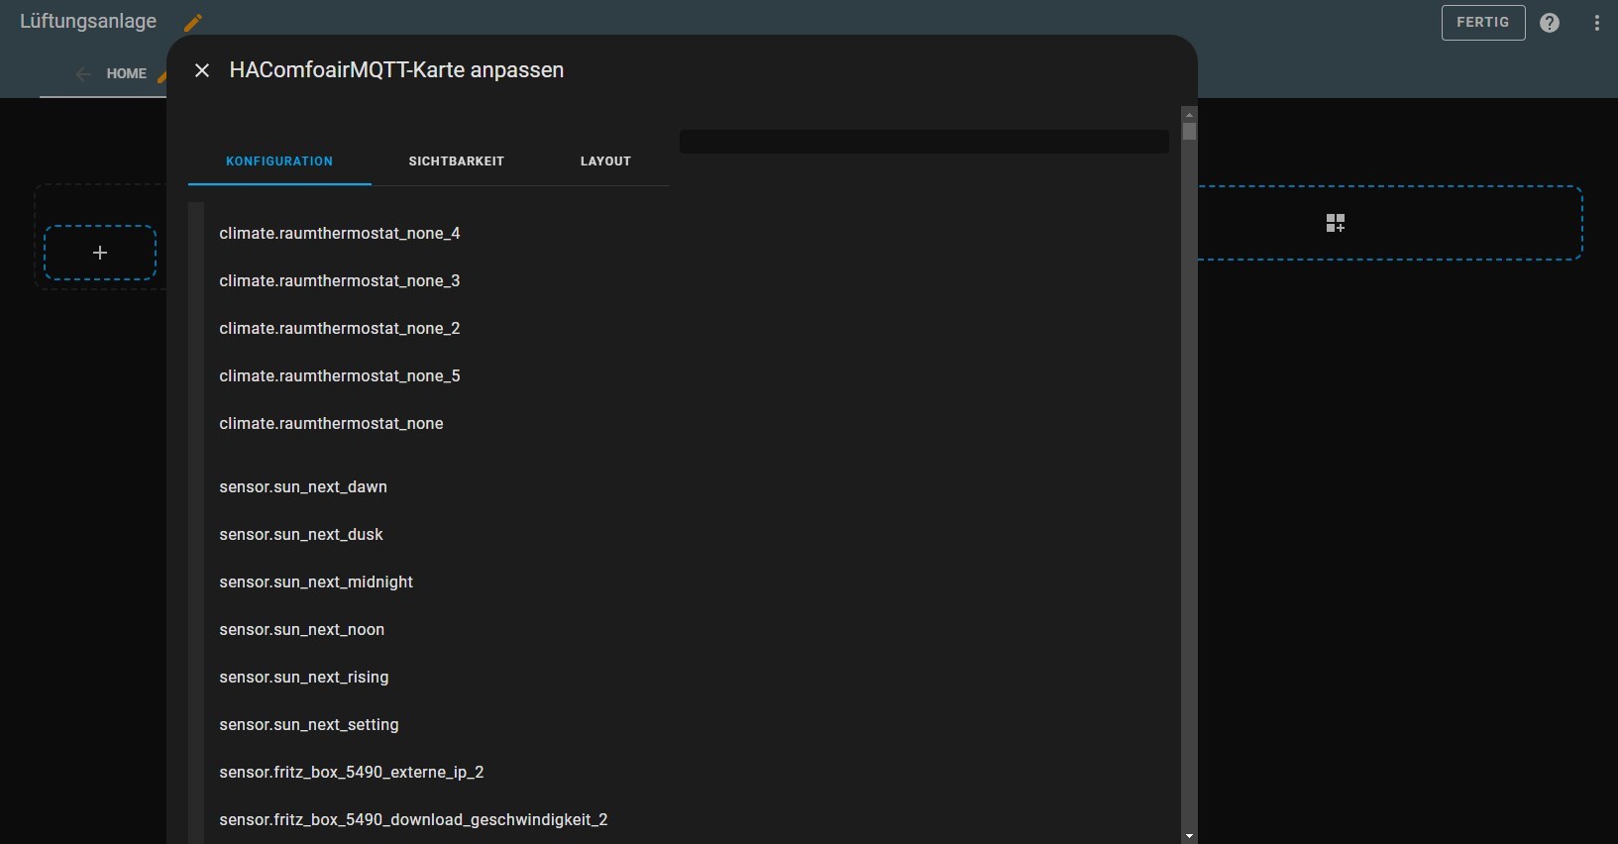Open the three-dot overflow menu
Viewport: 1618px width, 844px height.
tap(1597, 23)
